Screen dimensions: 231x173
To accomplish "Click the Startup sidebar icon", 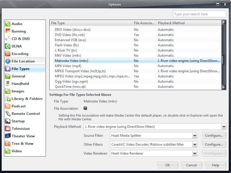I will point(8,121).
